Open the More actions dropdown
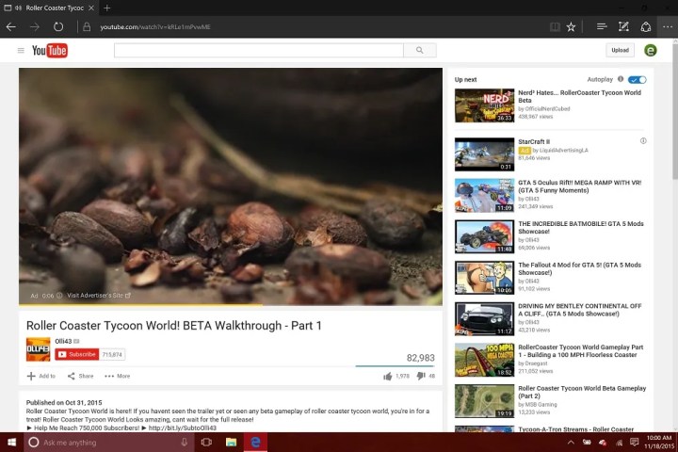The image size is (678, 452). click(x=117, y=376)
